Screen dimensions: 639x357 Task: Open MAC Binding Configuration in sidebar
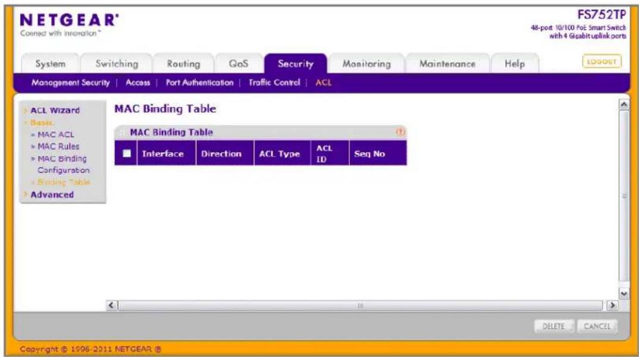63,164
